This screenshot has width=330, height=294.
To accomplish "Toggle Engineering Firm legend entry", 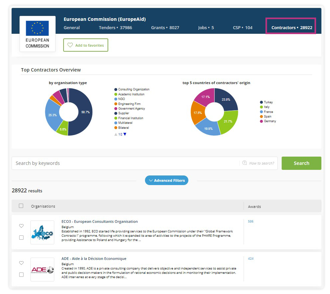I will [x=127, y=104].
